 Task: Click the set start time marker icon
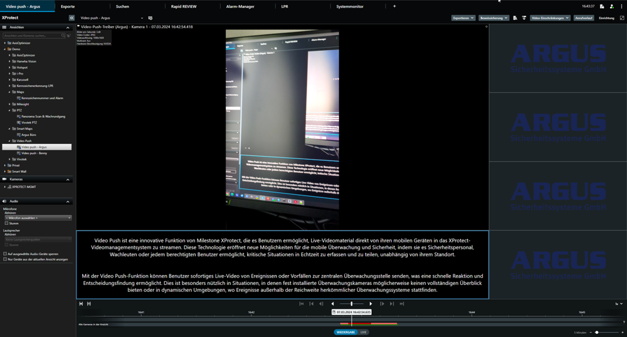(x=81, y=304)
